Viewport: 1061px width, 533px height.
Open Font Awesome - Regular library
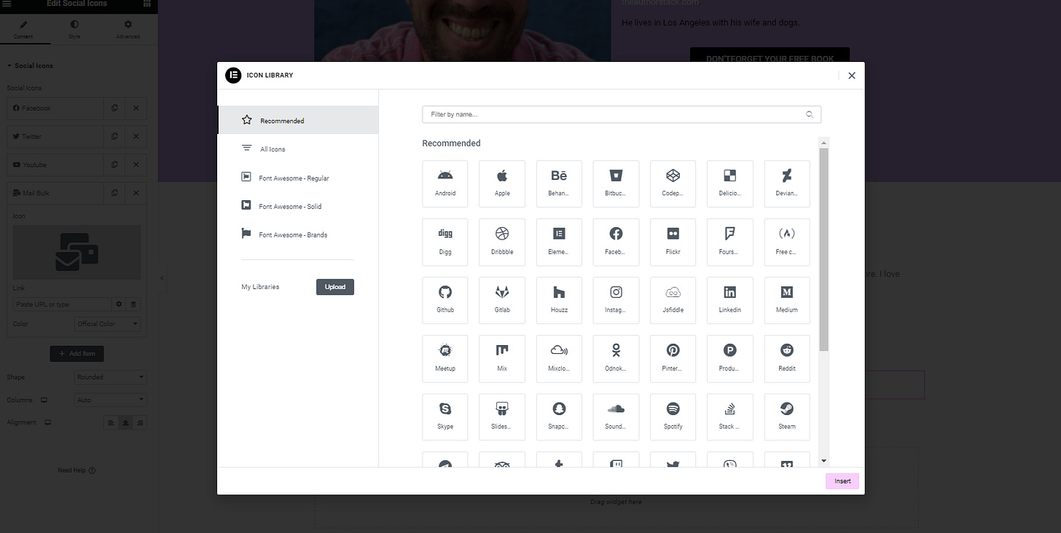(x=298, y=178)
